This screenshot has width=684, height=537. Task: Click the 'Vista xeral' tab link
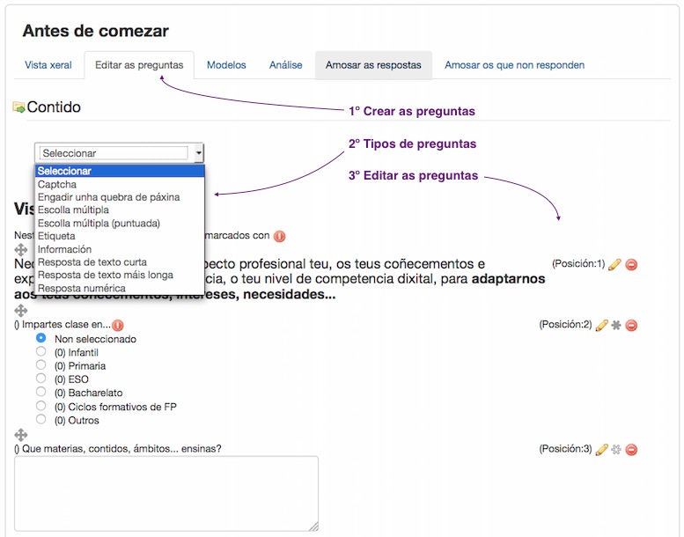coord(48,65)
